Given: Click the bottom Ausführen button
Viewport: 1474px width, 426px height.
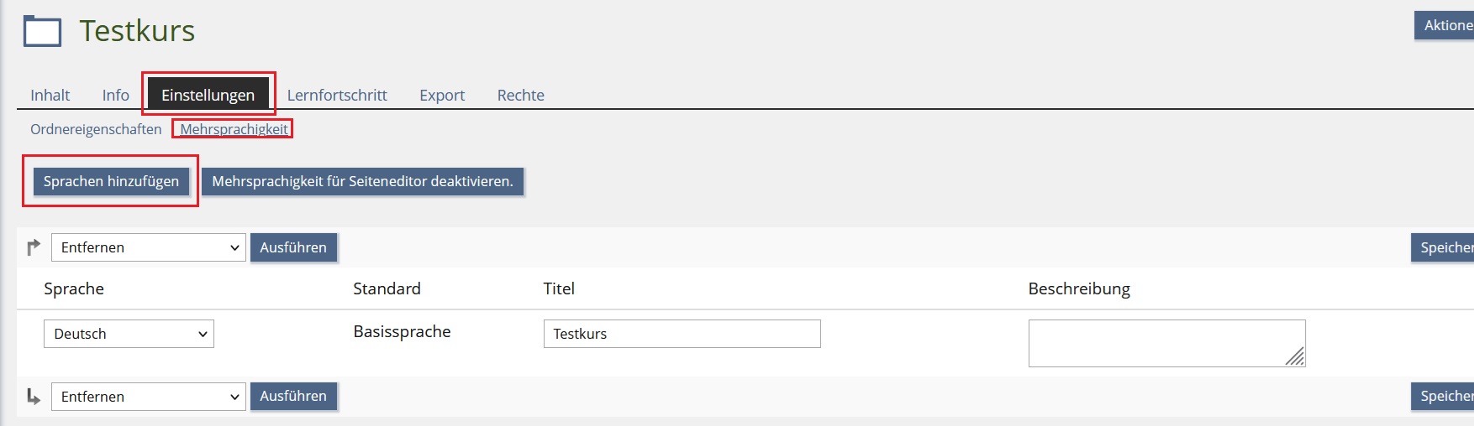Looking at the screenshot, I should 293,396.
